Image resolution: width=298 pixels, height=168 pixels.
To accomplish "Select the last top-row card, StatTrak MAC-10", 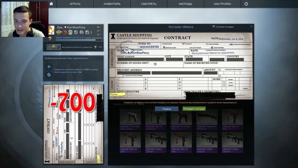I will point(232,119).
